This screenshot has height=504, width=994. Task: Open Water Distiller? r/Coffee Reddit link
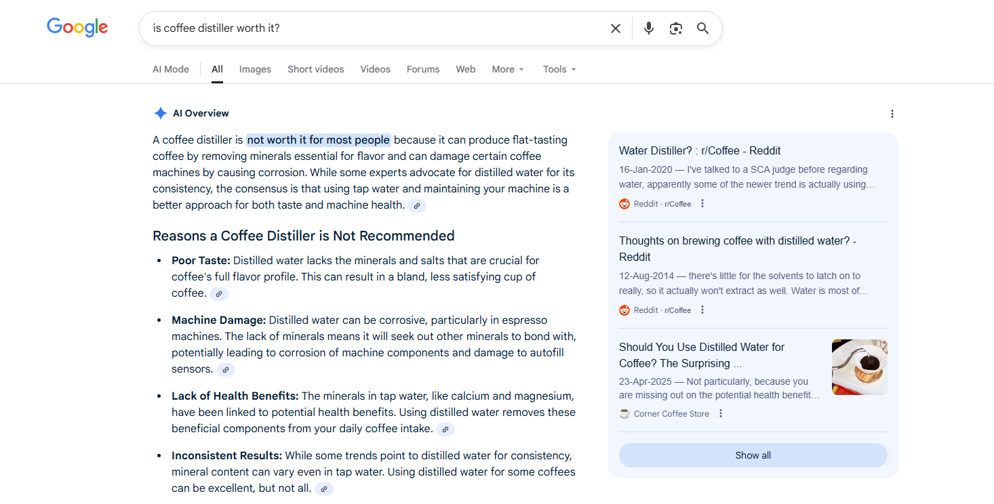pos(700,151)
